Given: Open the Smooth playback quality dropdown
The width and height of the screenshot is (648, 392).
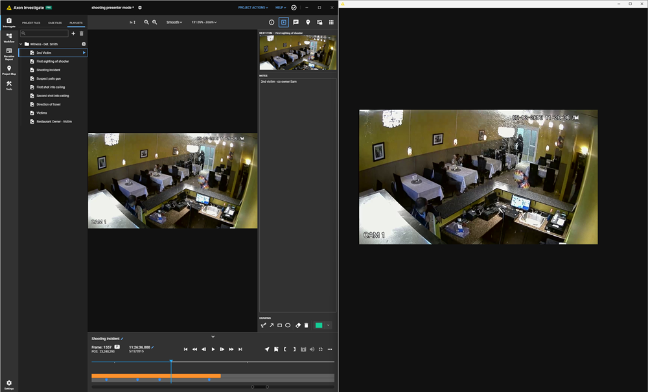Looking at the screenshot, I should click(x=174, y=22).
